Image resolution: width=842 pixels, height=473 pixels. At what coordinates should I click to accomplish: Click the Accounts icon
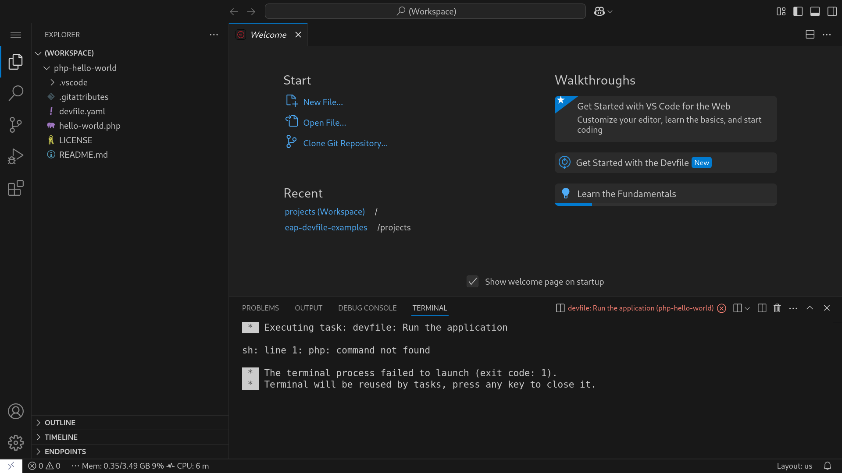(x=16, y=411)
